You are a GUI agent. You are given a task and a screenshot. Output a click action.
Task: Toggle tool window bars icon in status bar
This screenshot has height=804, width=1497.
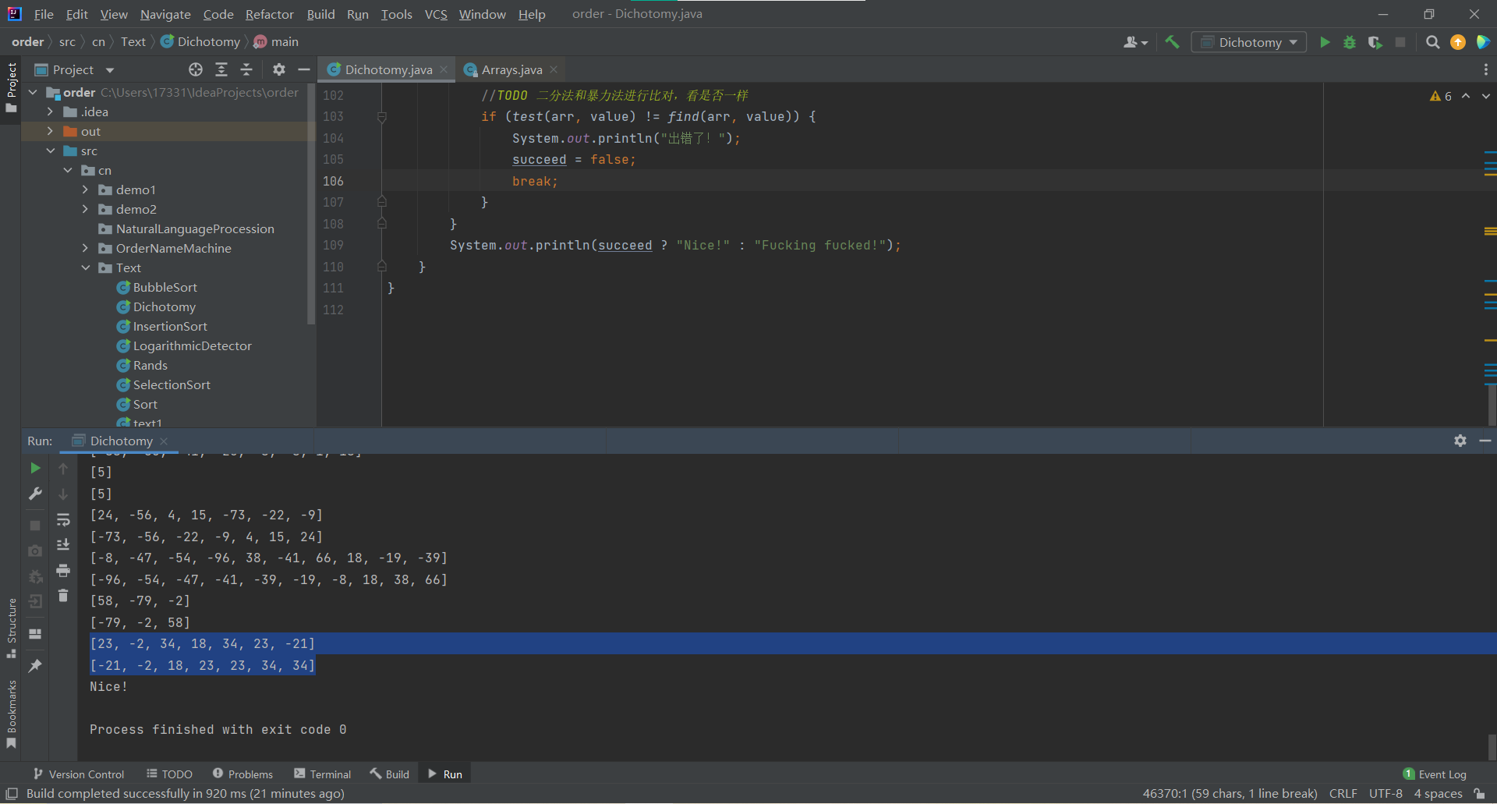12,793
